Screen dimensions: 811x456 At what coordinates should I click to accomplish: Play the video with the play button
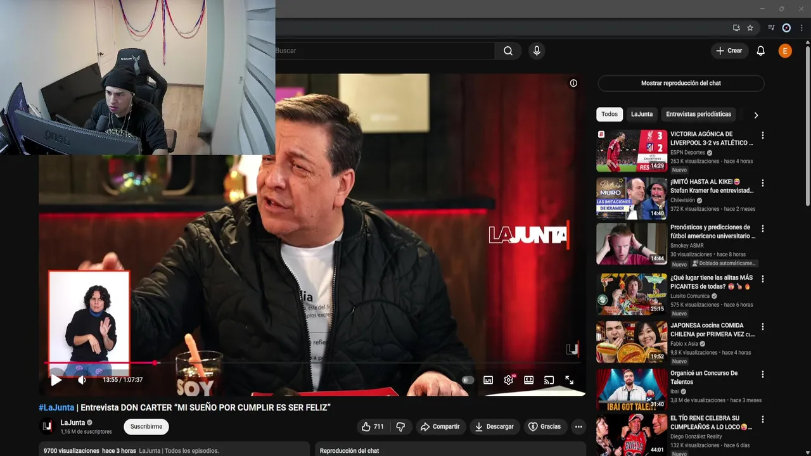(56, 380)
